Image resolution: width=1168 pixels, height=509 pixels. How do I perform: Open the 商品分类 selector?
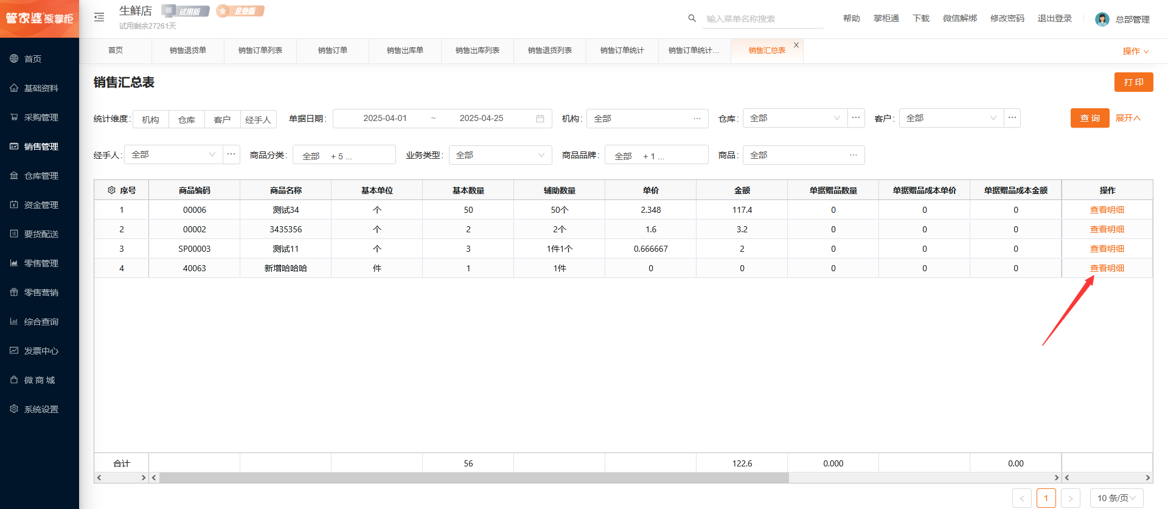[x=344, y=155]
